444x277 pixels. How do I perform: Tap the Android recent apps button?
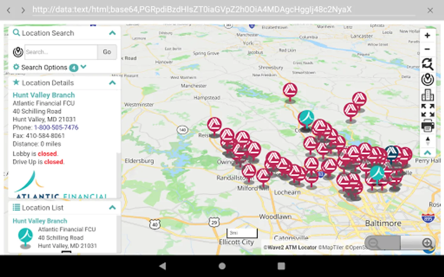(x=281, y=266)
